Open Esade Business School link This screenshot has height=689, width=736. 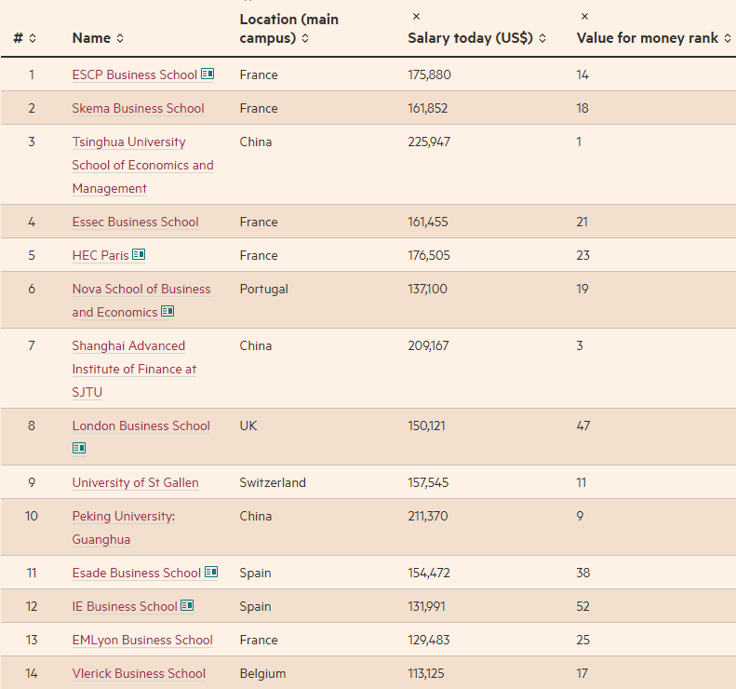(137, 573)
